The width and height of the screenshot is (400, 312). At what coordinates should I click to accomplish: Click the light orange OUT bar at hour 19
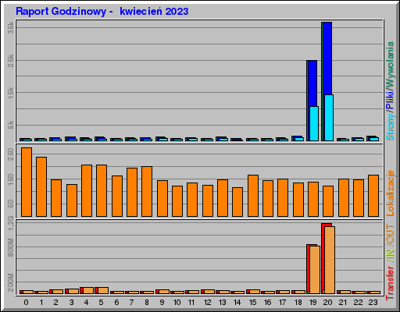point(315,270)
